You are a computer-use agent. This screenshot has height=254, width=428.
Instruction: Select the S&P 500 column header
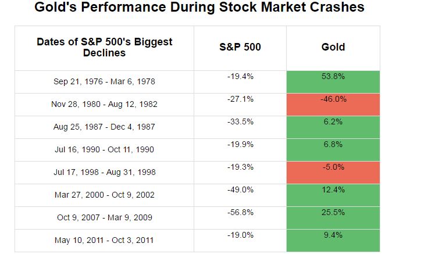point(240,47)
